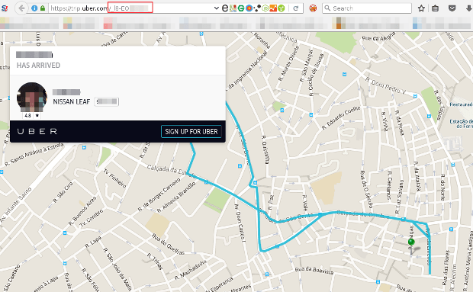
Task: Bookmark this page with the star icon
Action: 421,8
